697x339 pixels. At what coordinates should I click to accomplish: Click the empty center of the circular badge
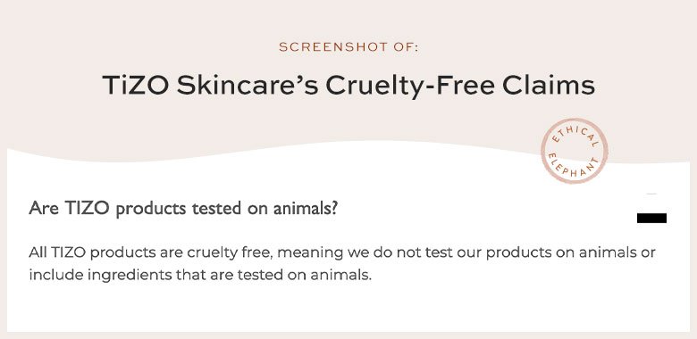pos(574,152)
